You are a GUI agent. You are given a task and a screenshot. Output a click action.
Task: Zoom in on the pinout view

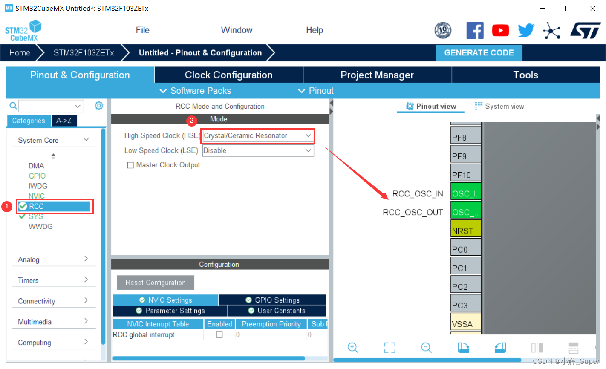(353, 348)
